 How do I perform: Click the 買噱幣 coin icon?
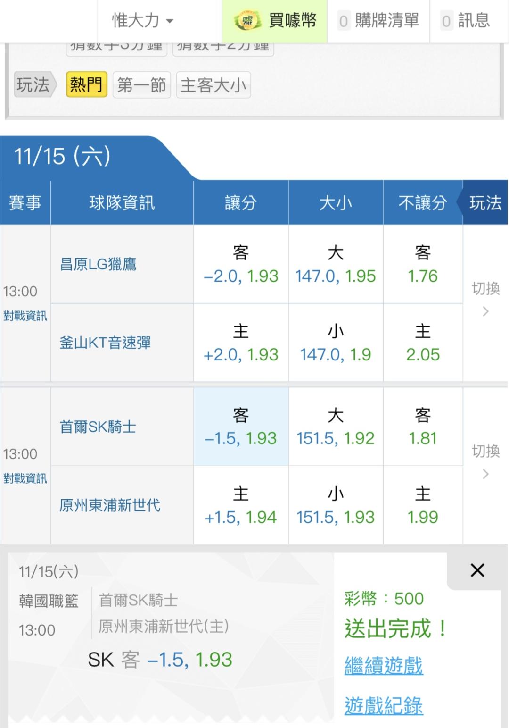[x=248, y=21]
